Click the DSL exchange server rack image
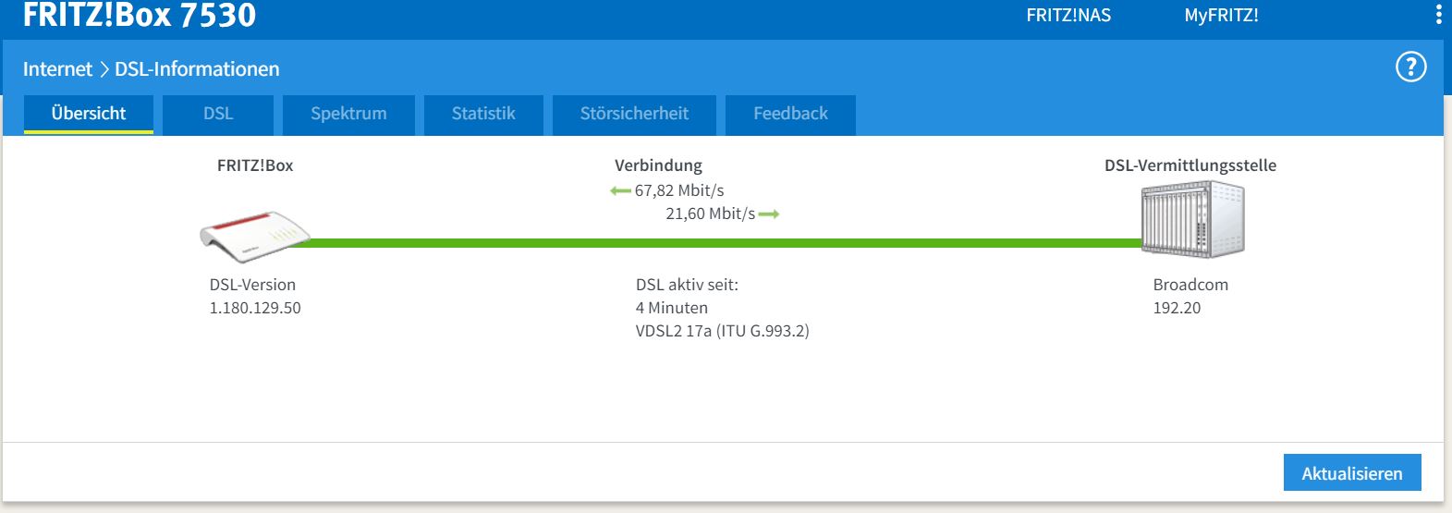1452x513 pixels. pyautogui.click(x=1193, y=219)
